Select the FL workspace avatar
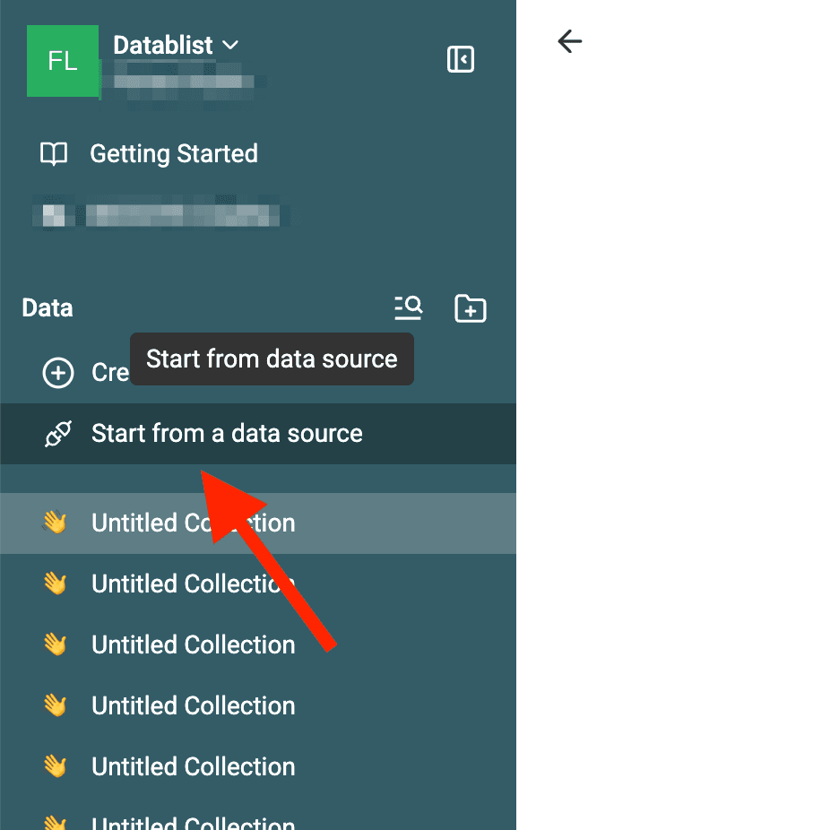 pos(63,61)
